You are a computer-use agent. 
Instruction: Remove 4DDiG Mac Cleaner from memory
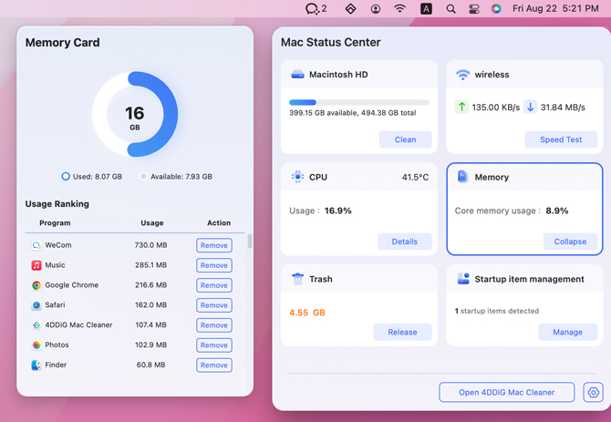pos(214,325)
